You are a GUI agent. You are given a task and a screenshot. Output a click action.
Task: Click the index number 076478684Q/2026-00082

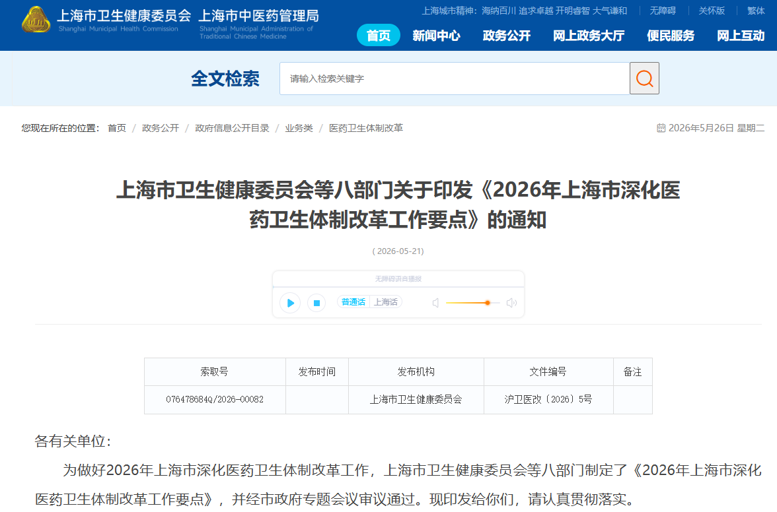point(215,399)
